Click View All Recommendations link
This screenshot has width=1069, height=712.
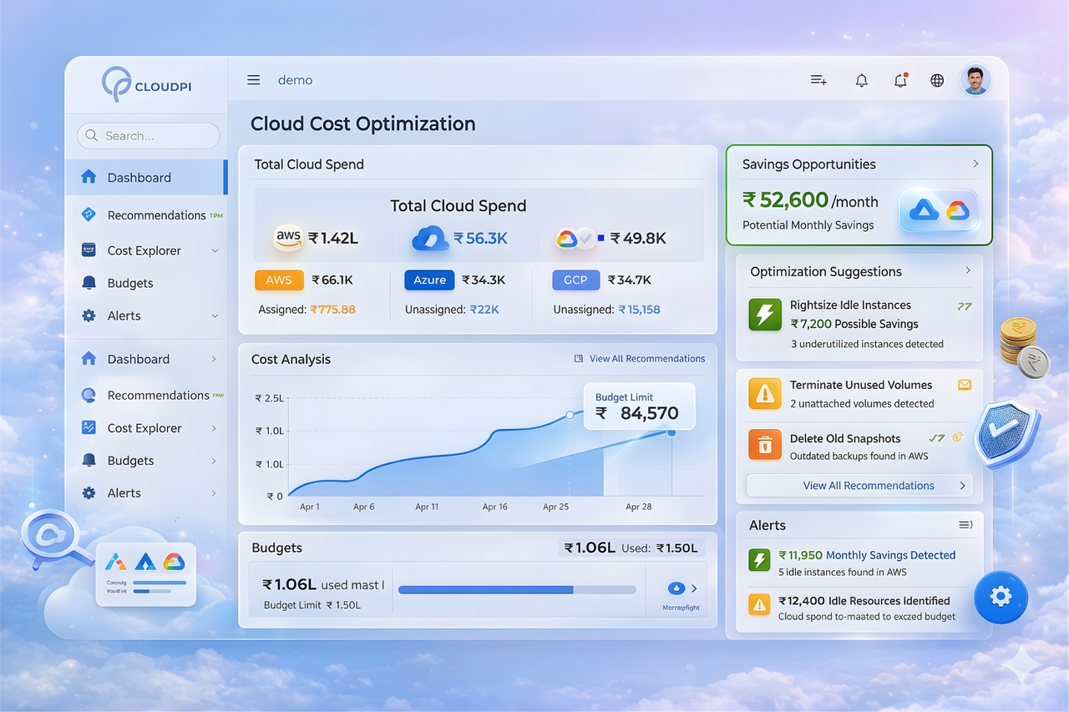[x=647, y=358]
